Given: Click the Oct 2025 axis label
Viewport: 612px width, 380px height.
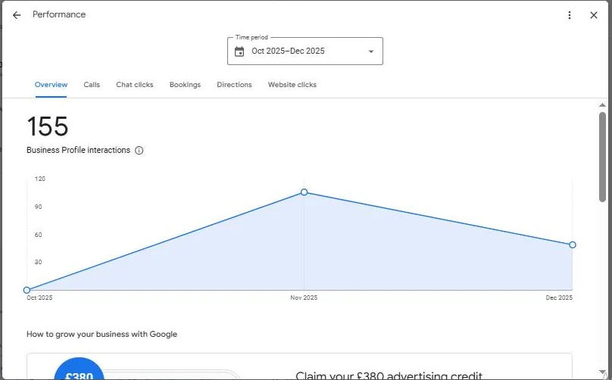Looking at the screenshot, I should click(x=39, y=297).
